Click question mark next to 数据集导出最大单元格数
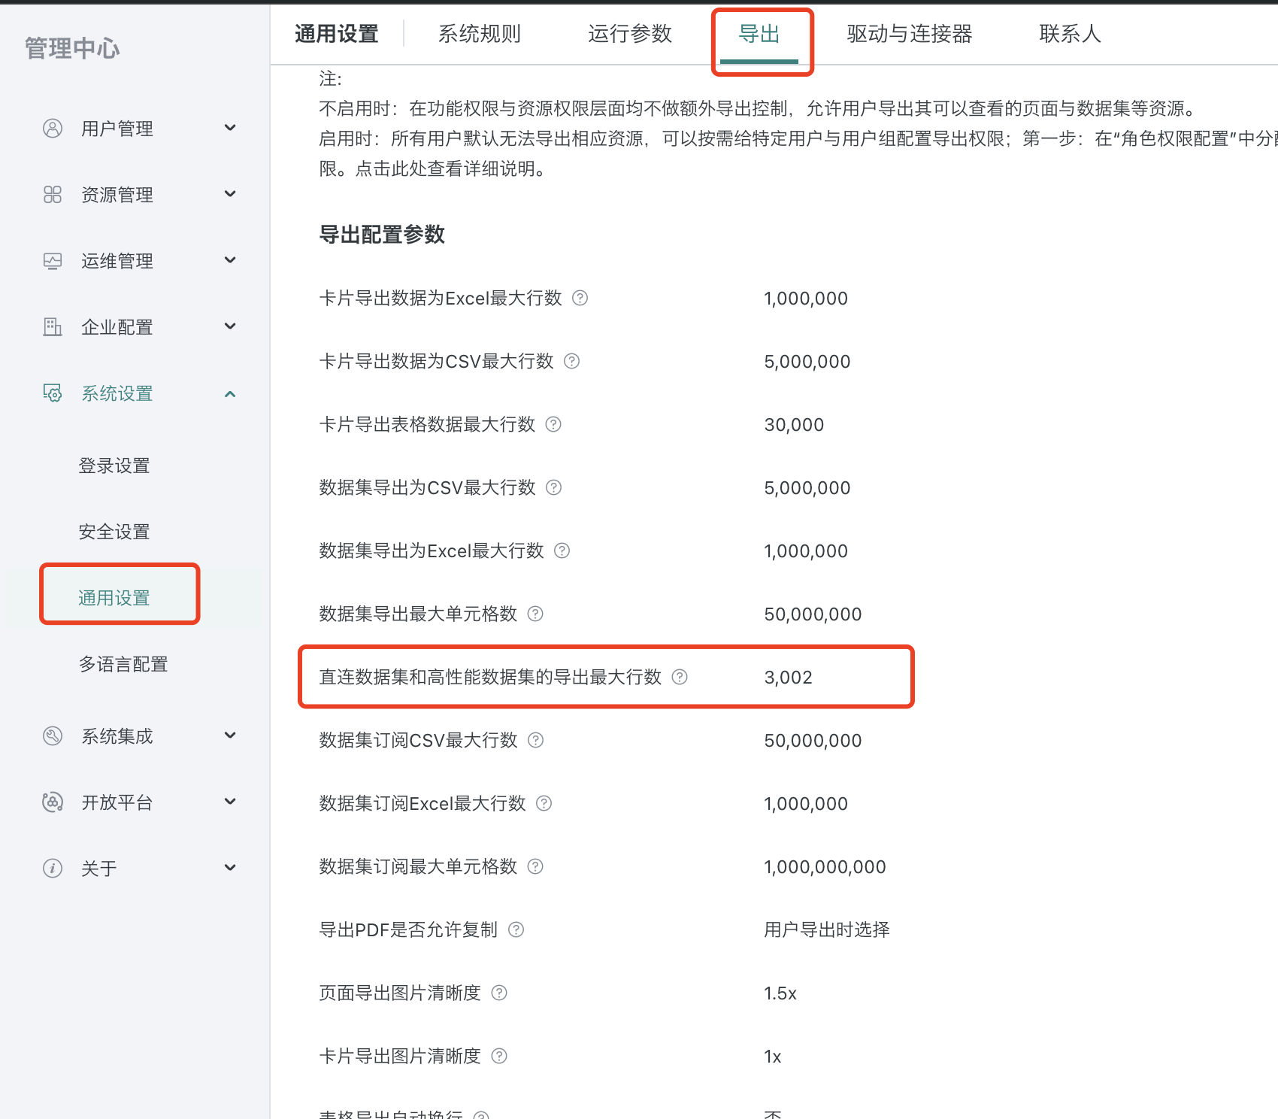The height and width of the screenshot is (1119, 1278). pos(535,614)
